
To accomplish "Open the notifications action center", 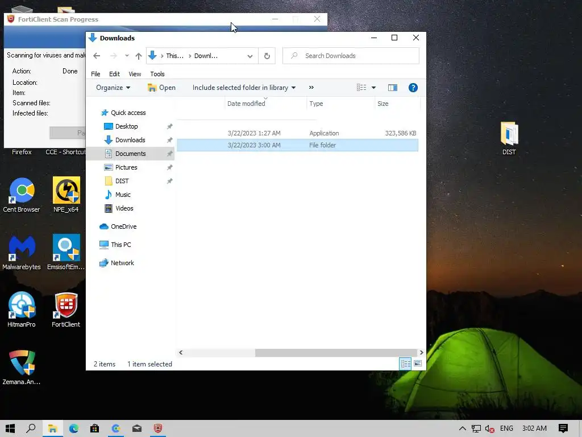I will coord(563,428).
